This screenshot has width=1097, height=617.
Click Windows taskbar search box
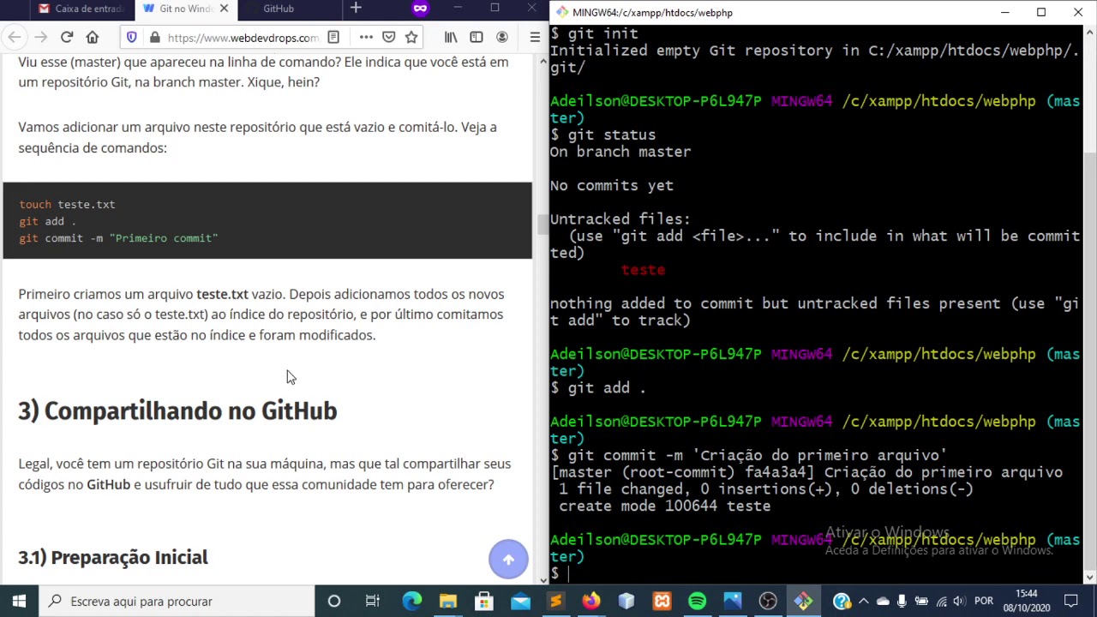click(177, 602)
